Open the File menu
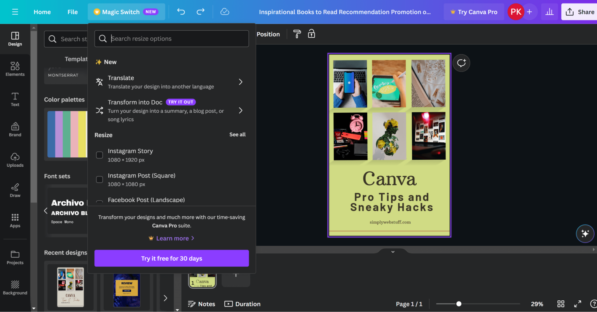Viewport: 597px width, 312px height. pos(72,12)
